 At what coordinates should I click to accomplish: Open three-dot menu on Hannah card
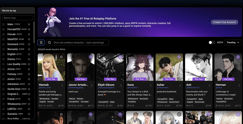point(62,85)
